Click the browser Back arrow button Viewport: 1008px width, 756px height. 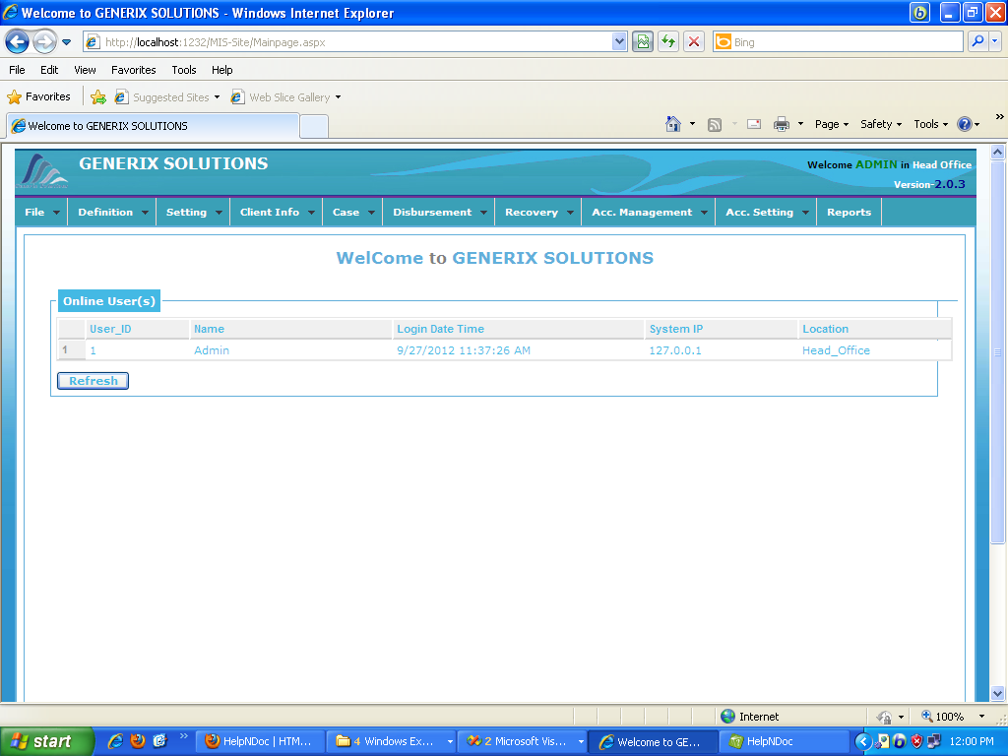[x=17, y=41]
